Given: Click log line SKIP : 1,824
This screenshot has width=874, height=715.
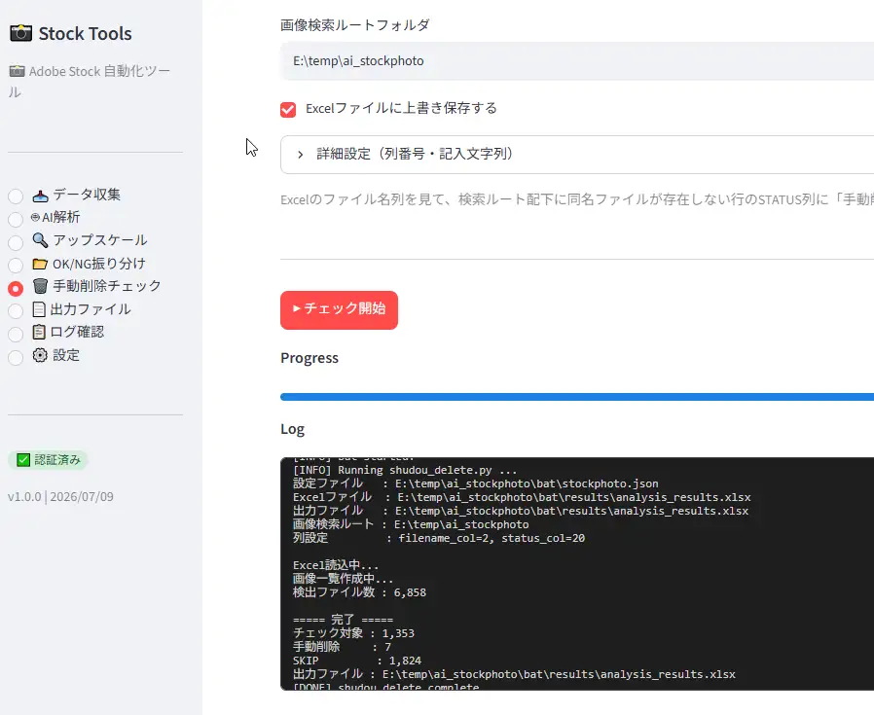Looking at the screenshot, I should point(357,661).
